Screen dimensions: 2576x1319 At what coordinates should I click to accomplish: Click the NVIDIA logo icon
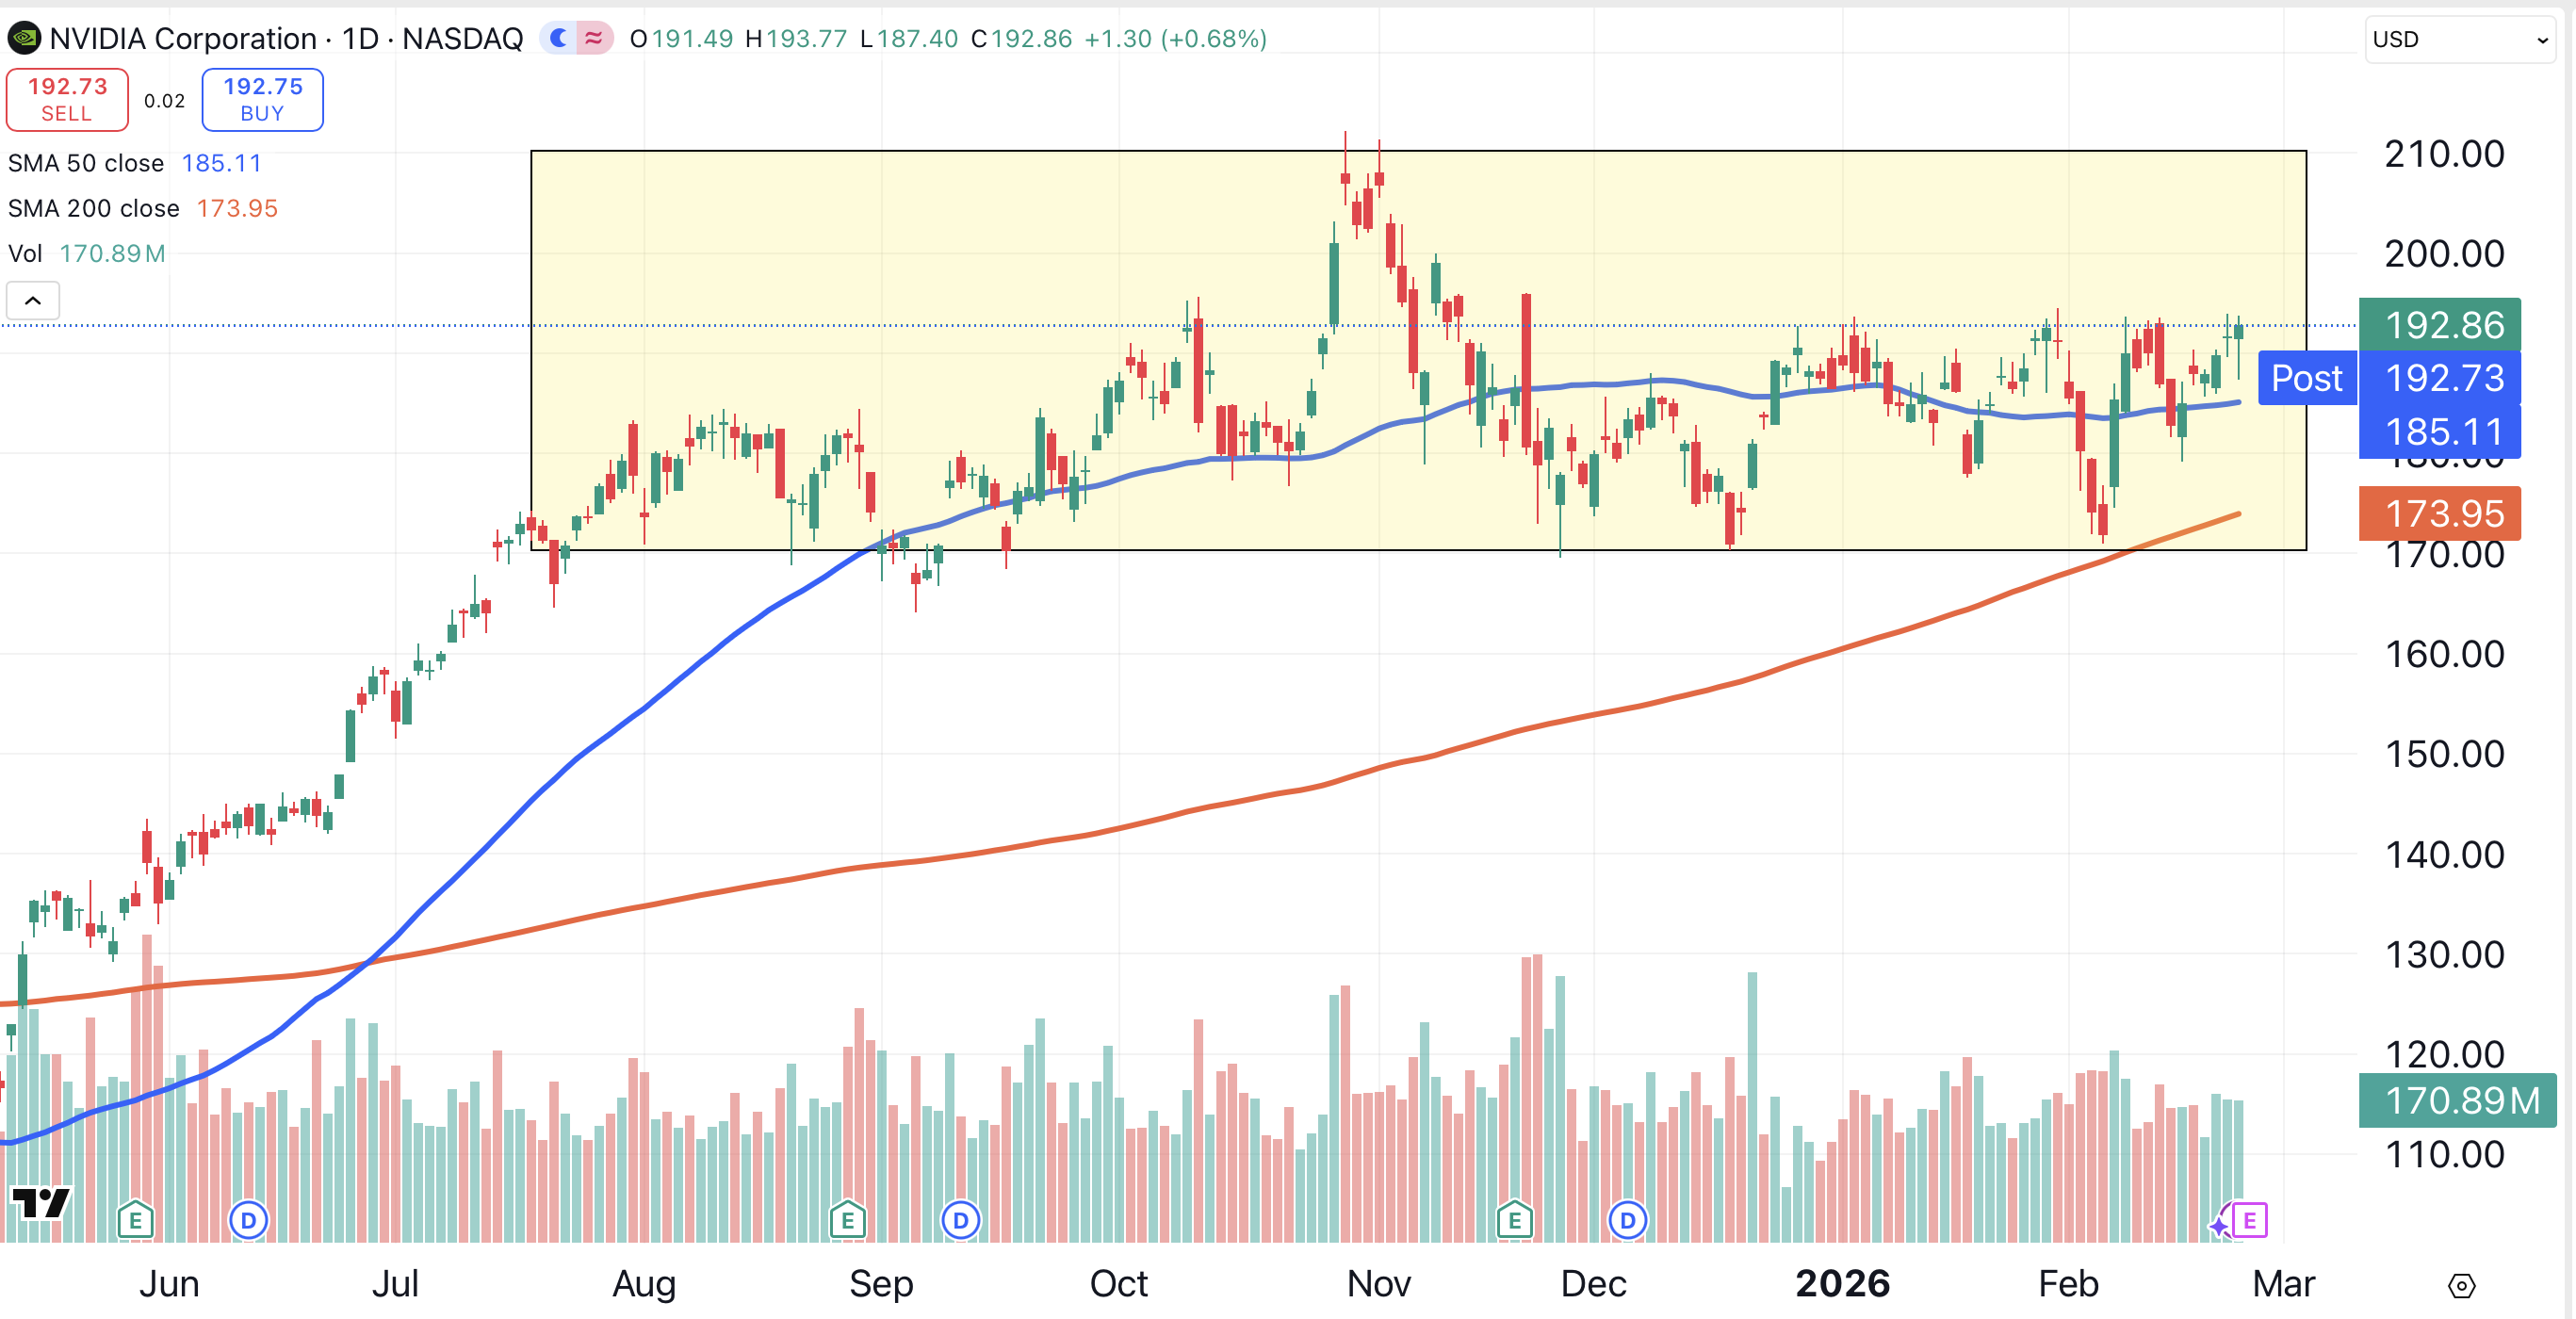(24, 39)
